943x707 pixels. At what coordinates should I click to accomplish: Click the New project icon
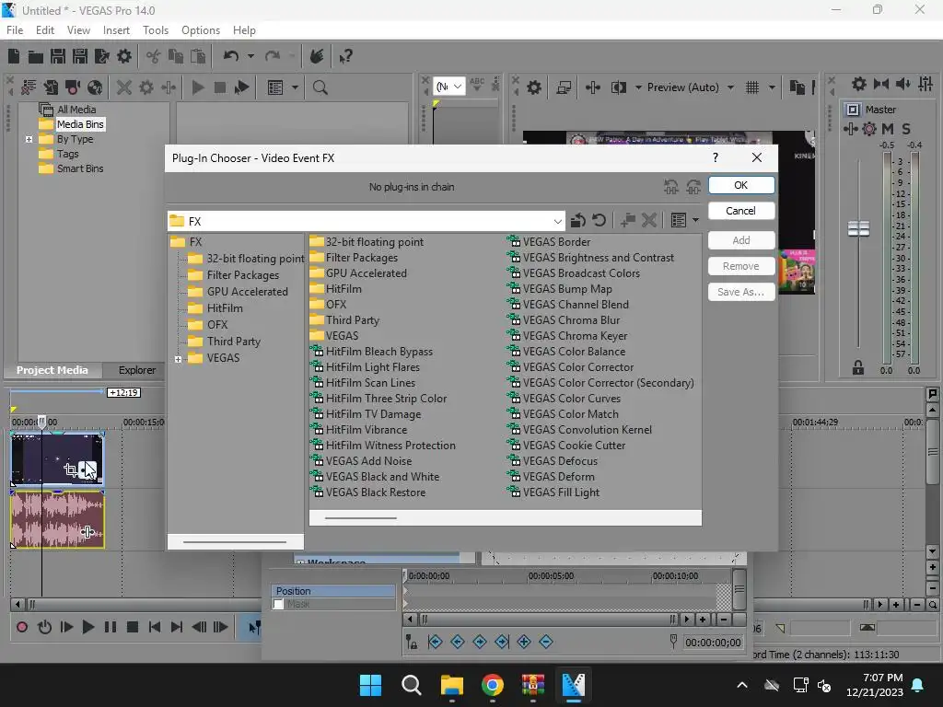point(14,56)
